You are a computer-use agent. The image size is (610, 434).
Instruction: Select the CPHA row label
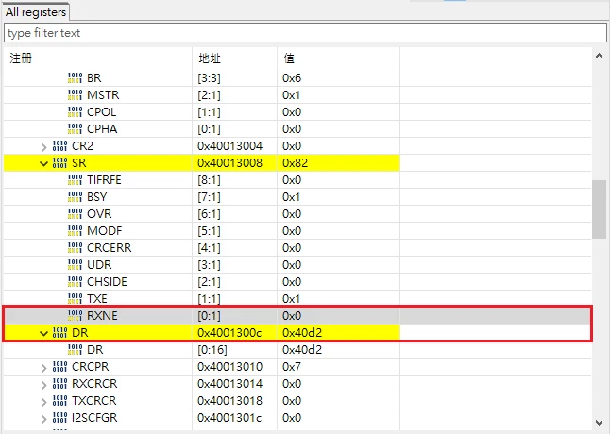102,128
